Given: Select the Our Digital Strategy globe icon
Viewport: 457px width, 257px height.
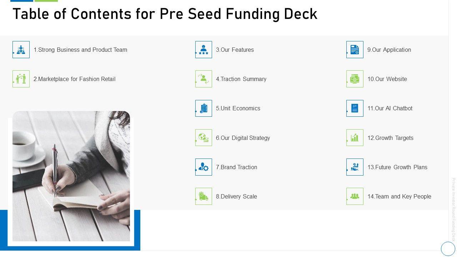Looking at the screenshot, I should click(204, 138).
